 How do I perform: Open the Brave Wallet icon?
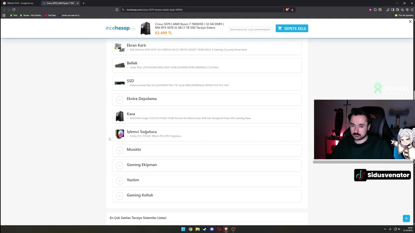point(397,10)
